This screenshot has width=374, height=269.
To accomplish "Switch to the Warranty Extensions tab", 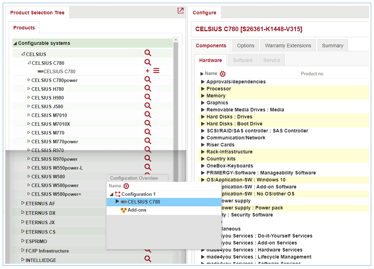I will (288, 46).
